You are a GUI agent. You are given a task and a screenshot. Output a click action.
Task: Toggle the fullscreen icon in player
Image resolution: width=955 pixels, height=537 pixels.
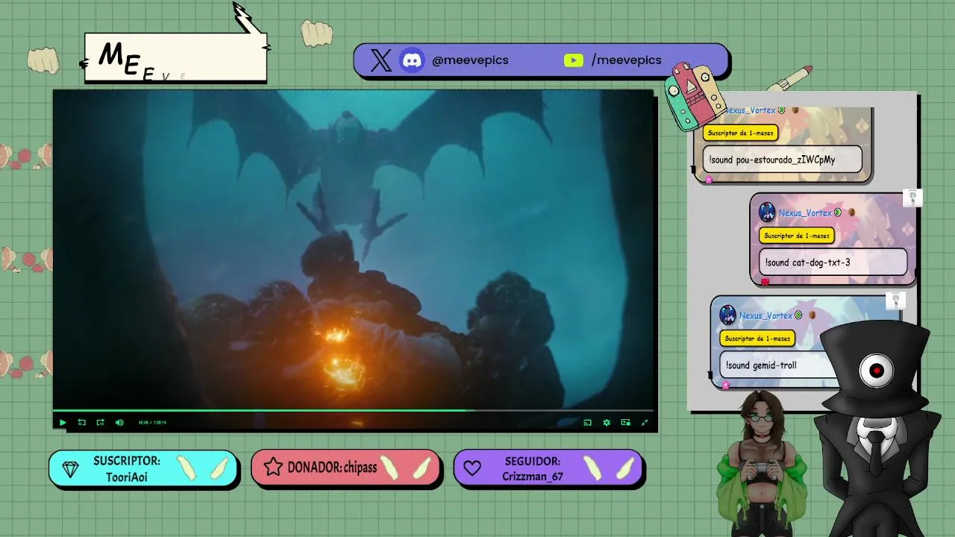pyautogui.click(x=645, y=422)
